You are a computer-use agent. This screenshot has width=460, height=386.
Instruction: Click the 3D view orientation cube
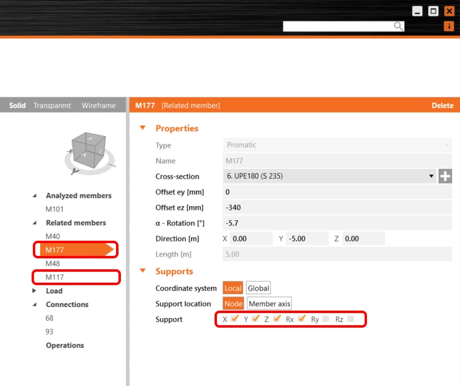[89, 151]
